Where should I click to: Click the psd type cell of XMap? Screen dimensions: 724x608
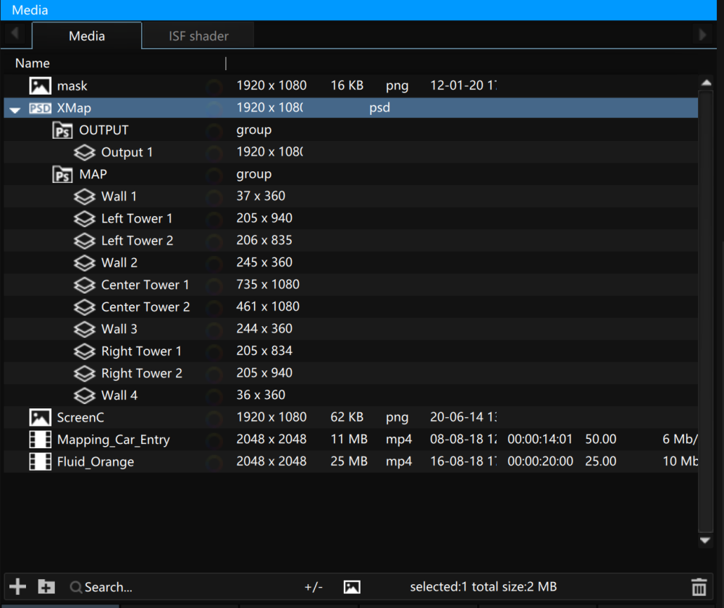(x=379, y=108)
